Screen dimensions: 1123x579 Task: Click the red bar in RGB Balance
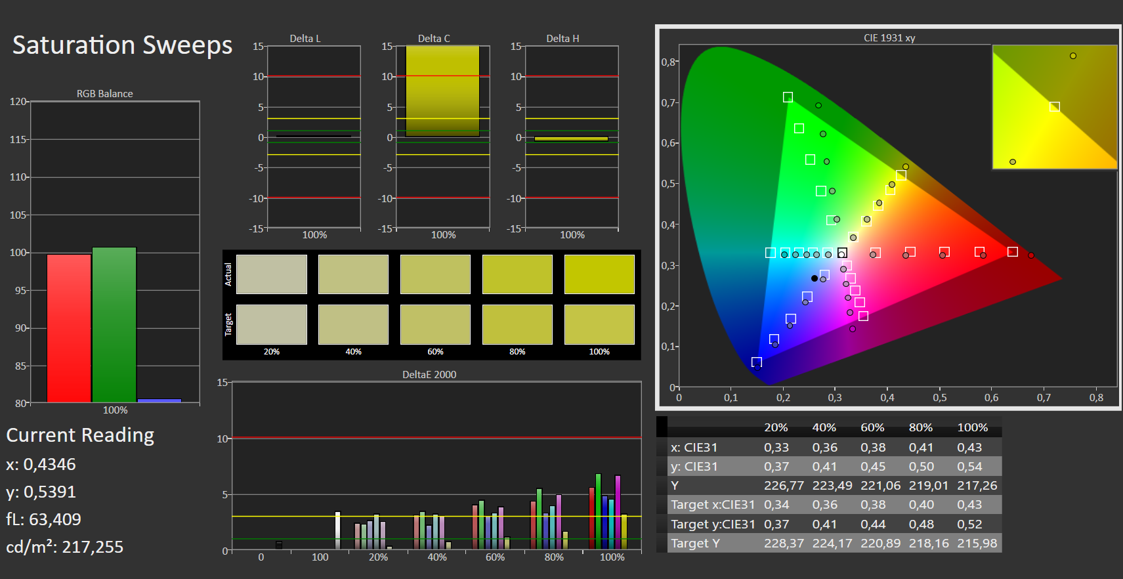coord(69,328)
